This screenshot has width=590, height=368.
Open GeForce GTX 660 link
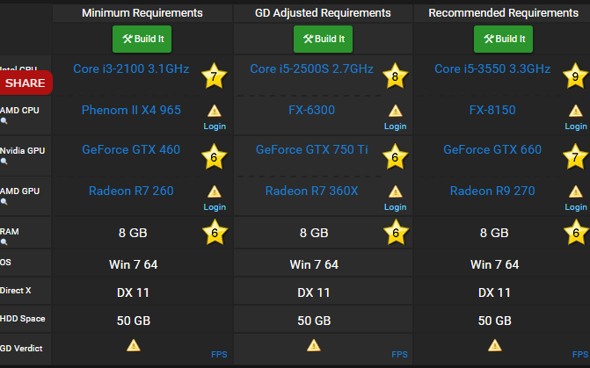point(492,149)
